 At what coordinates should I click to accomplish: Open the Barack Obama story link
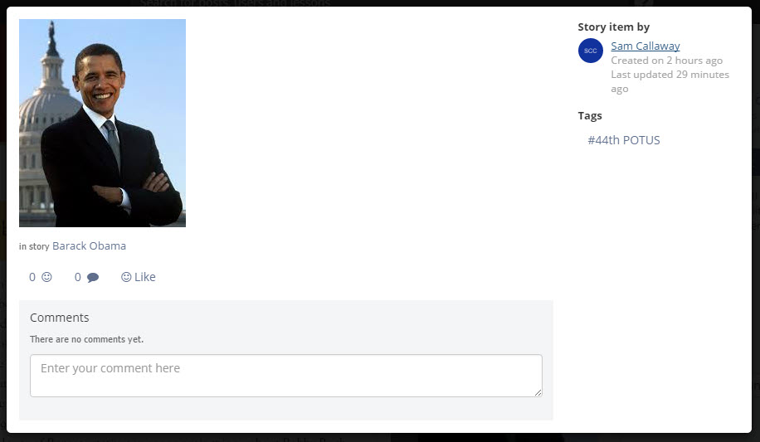[89, 246]
